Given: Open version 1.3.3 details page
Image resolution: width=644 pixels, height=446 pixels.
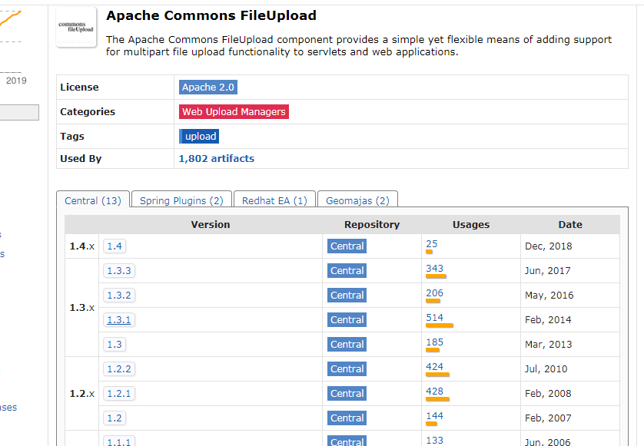Looking at the screenshot, I should click(118, 270).
